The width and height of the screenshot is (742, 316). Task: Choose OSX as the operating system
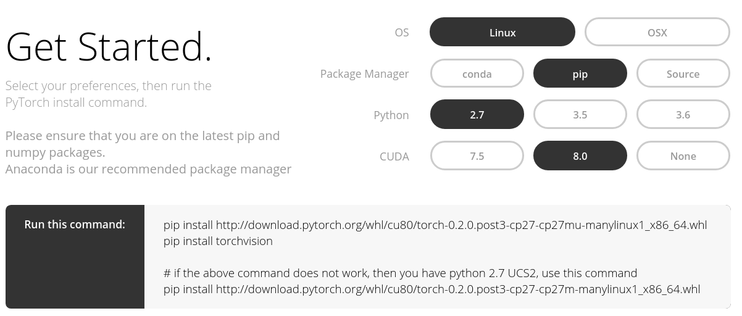pyautogui.click(x=657, y=32)
